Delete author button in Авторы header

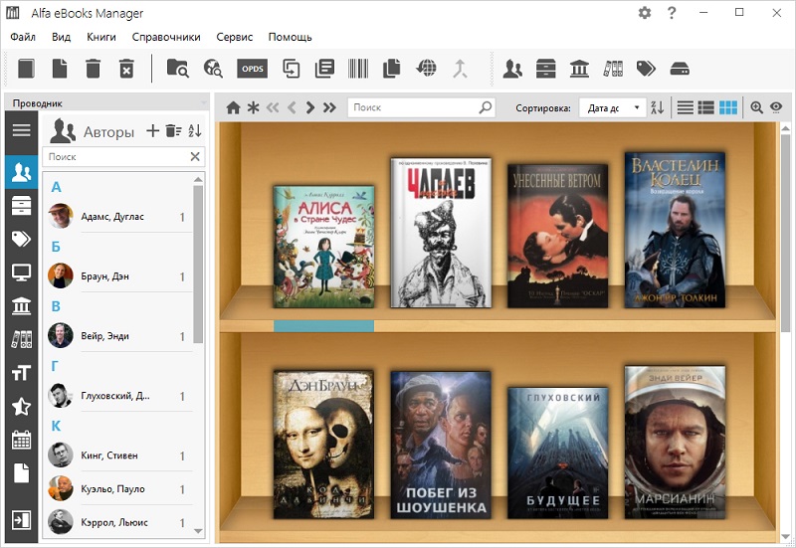(x=173, y=131)
